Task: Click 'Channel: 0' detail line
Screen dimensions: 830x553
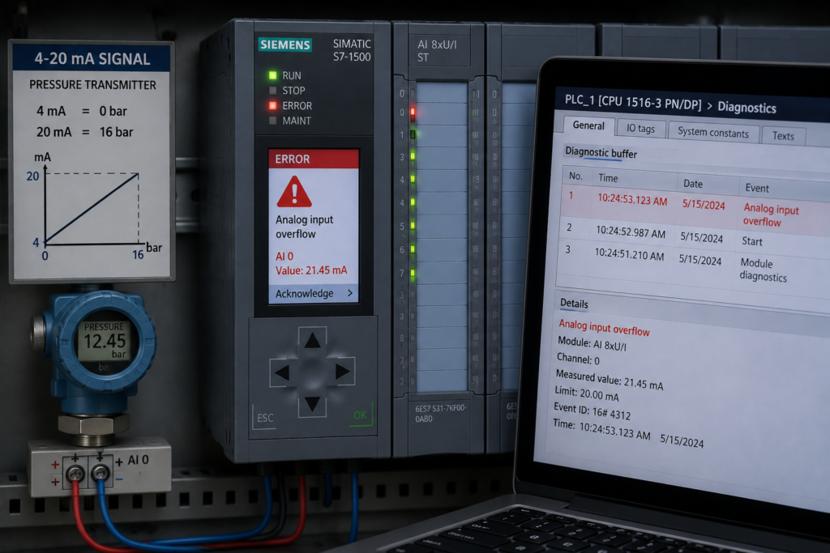Action: pyautogui.click(x=578, y=359)
